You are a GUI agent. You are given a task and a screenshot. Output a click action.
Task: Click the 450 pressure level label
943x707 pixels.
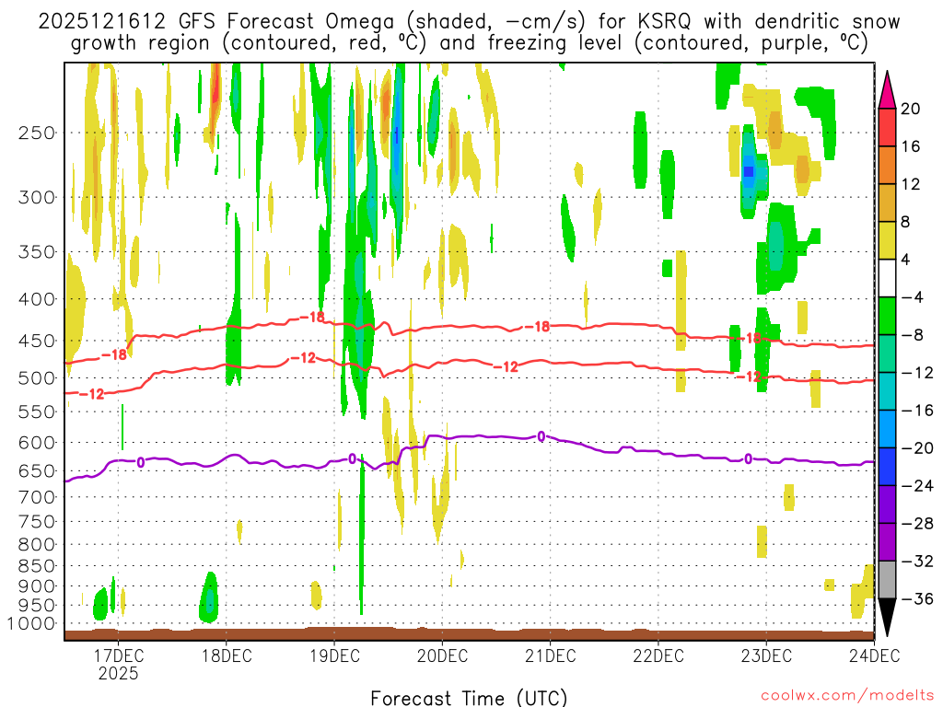[x=37, y=341]
